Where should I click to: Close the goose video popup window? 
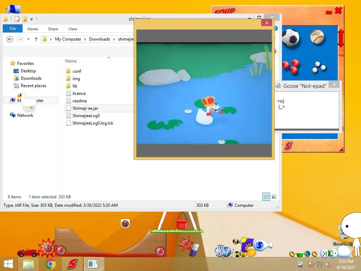[267, 23]
